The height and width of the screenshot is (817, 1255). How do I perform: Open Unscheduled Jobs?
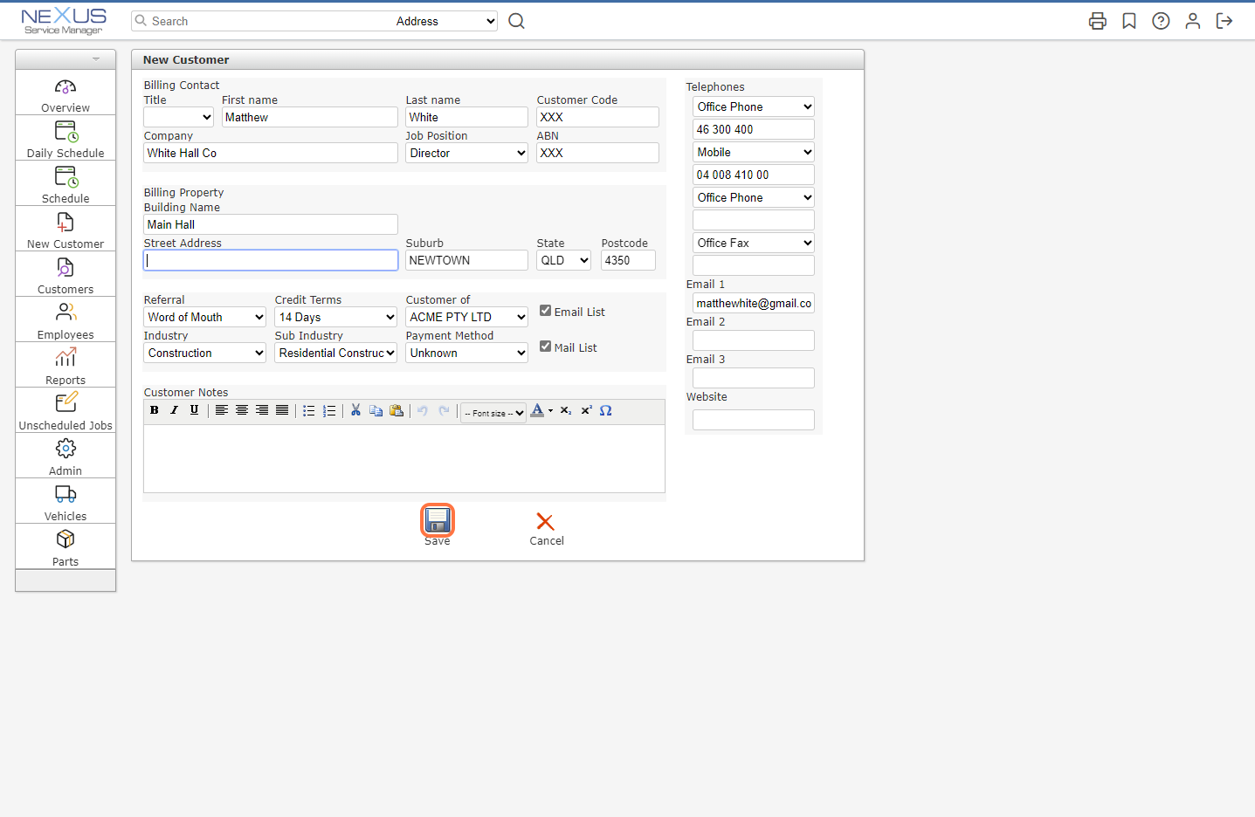coord(66,410)
